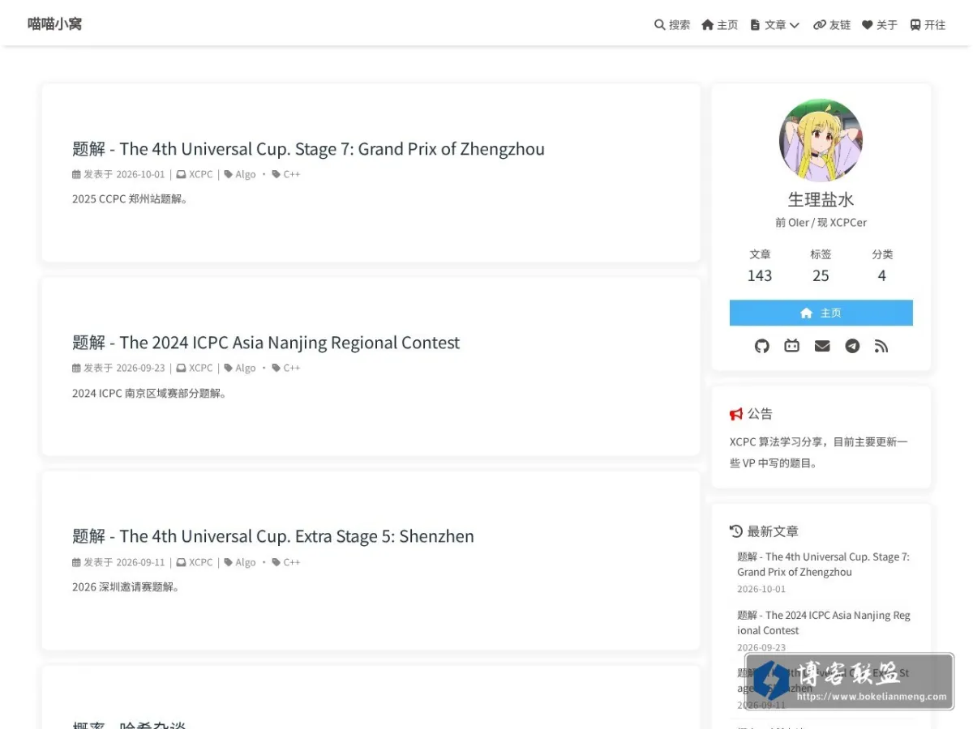This screenshot has width=973, height=729.
Task: Click the train icon beside 开往
Action: (915, 25)
